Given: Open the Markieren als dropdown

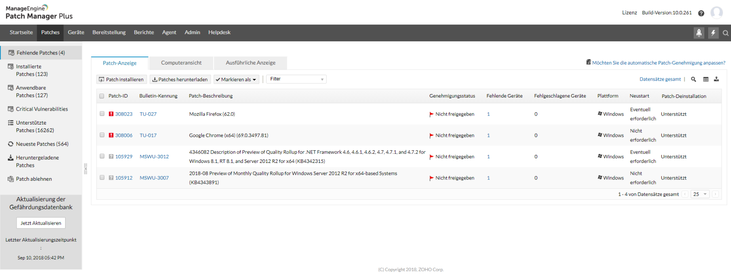Looking at the screenshot, I should tap(236, 79).
